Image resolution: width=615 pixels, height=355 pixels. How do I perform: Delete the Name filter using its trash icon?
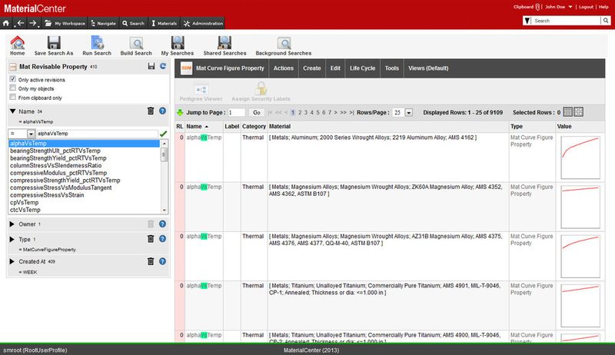[x=151, y=111]
